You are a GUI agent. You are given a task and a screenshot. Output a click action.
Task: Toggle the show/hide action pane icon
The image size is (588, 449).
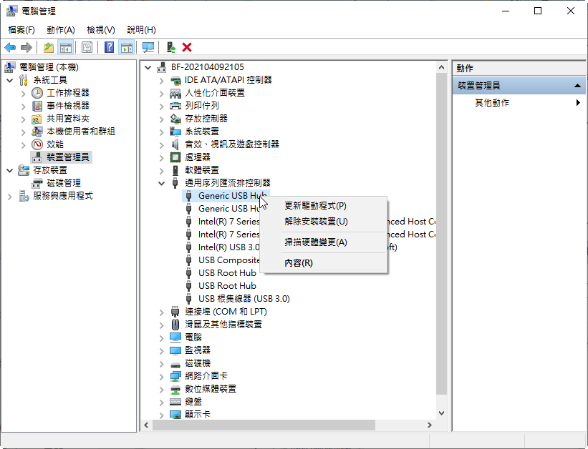pos(127,48)
